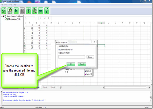Screen dimensions: 153x109
Task: Click the Series9 legend entry in chart
Action: pos(88,71)
